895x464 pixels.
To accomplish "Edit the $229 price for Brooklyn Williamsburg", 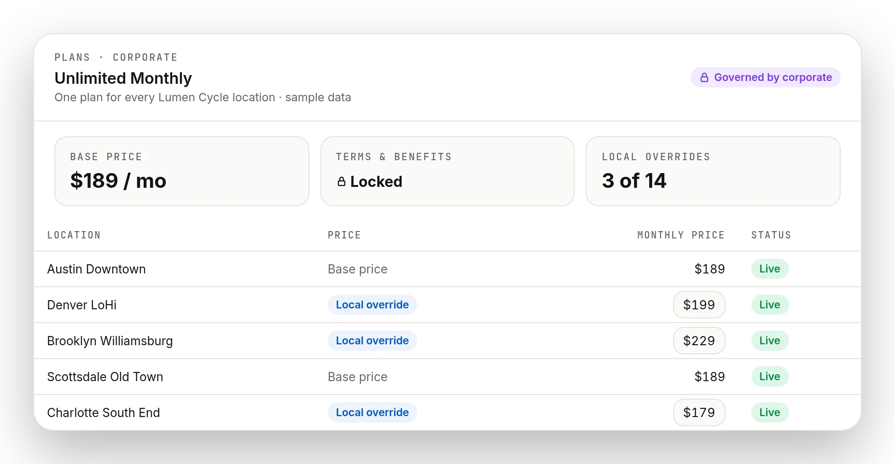I will coord(699,341).
